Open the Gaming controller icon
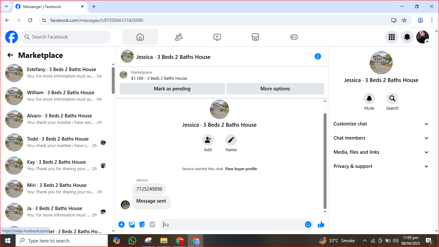 [294, 37]
